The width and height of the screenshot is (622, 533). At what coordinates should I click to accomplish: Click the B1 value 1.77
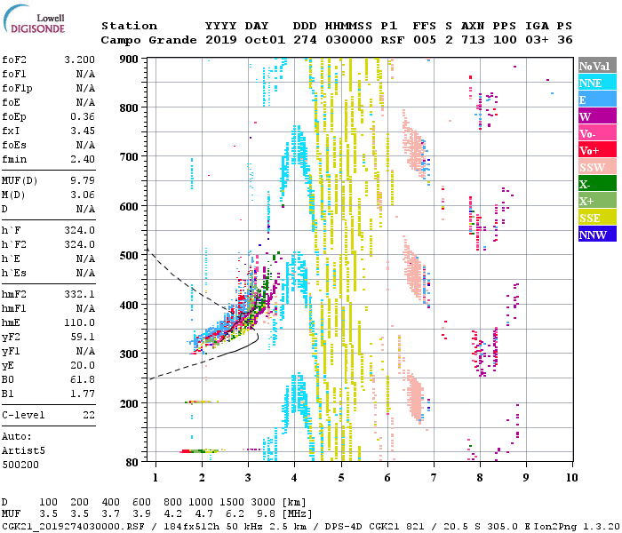pyautogui.click(x=83, y=394)
